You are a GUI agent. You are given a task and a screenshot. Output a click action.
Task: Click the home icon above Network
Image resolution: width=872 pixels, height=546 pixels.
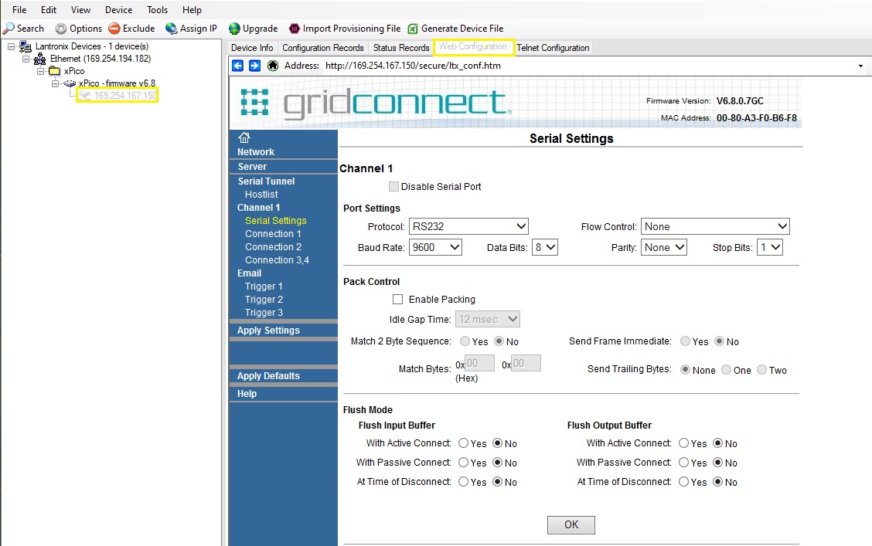[245, 137]
